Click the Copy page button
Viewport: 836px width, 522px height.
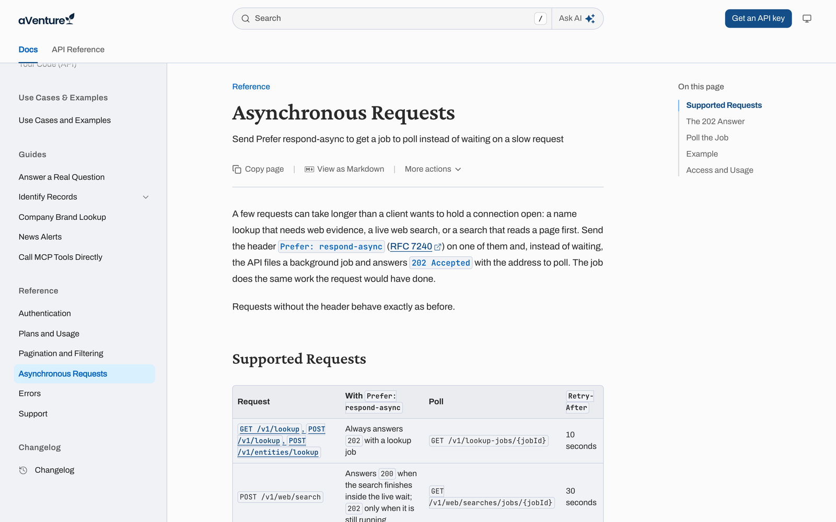click(x=258, y=169)
